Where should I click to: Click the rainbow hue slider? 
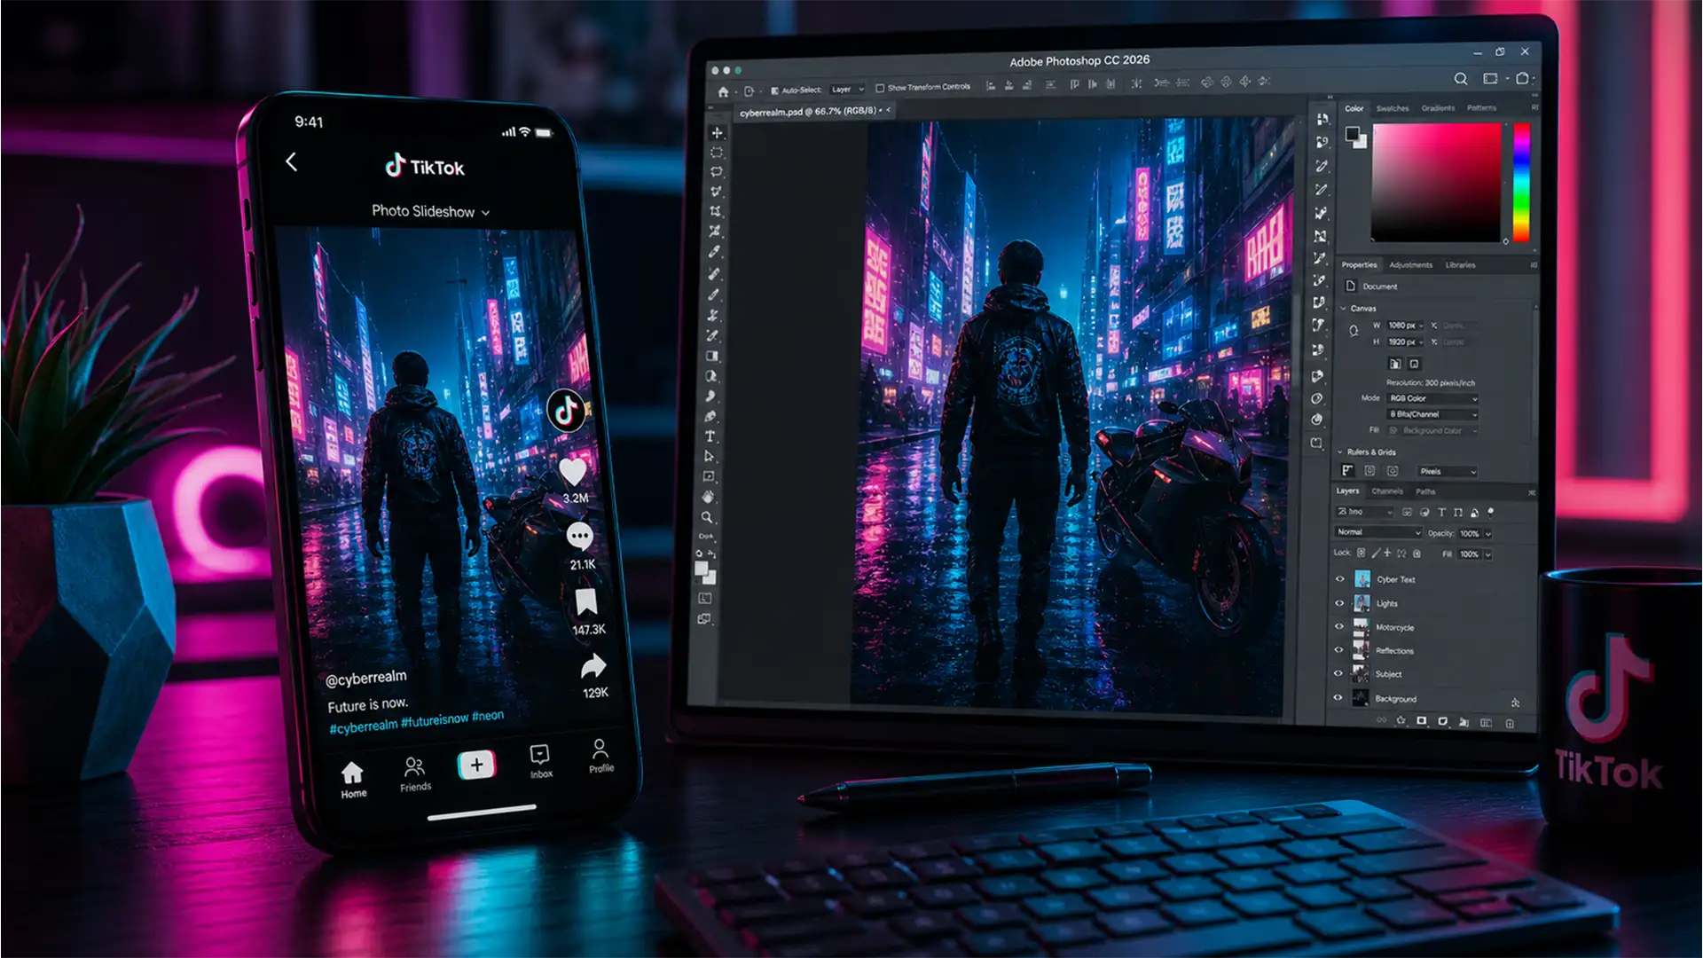click(x=1521, y=182)
